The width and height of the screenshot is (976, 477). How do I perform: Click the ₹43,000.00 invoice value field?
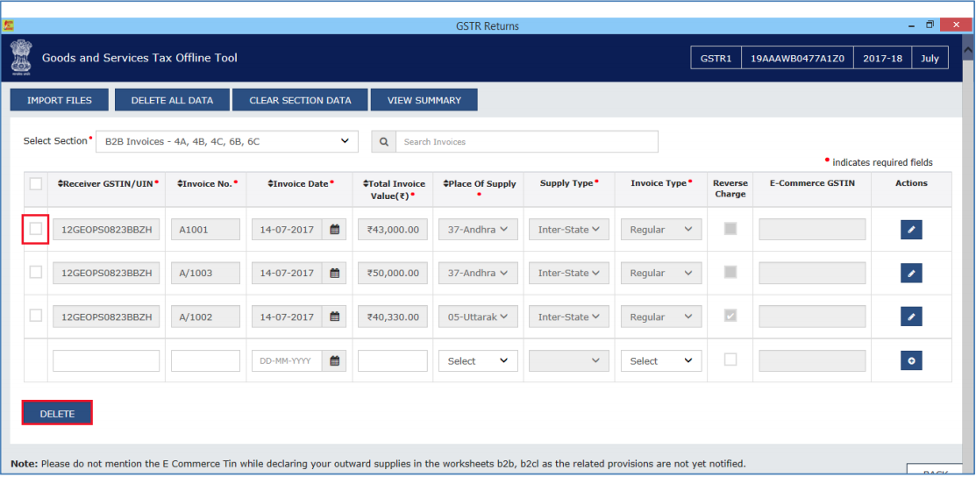pos(393,229)
